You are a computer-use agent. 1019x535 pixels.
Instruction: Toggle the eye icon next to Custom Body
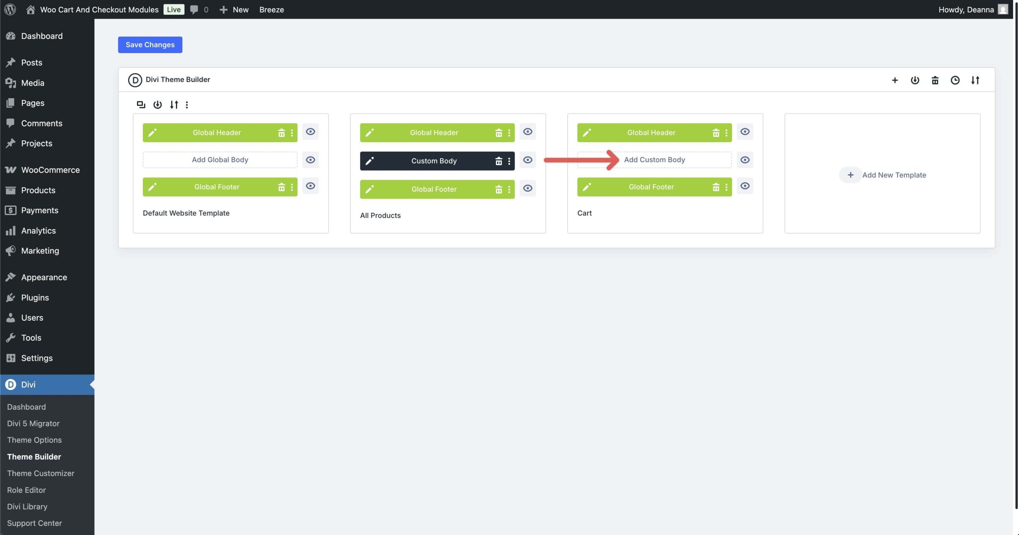pos(527,160)
